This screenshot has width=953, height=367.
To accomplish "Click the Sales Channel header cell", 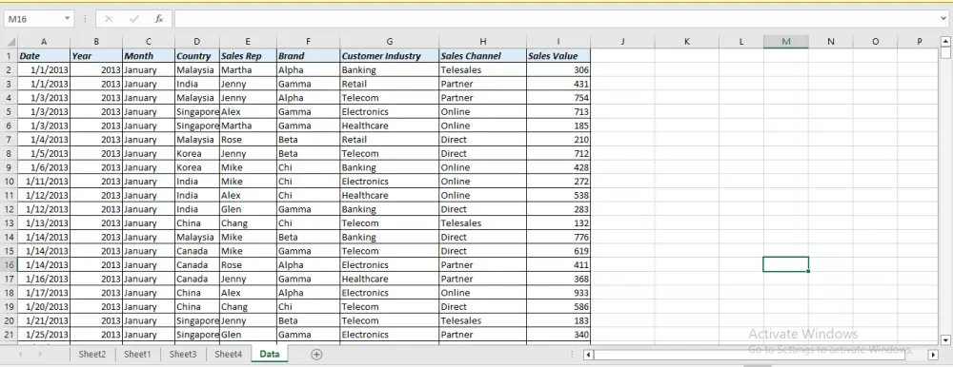I will coord(482,56).
